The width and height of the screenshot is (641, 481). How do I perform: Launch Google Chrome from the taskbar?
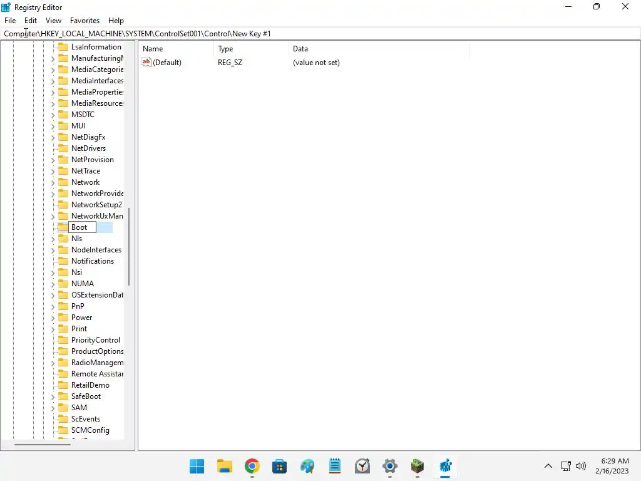tap(252, 466)
